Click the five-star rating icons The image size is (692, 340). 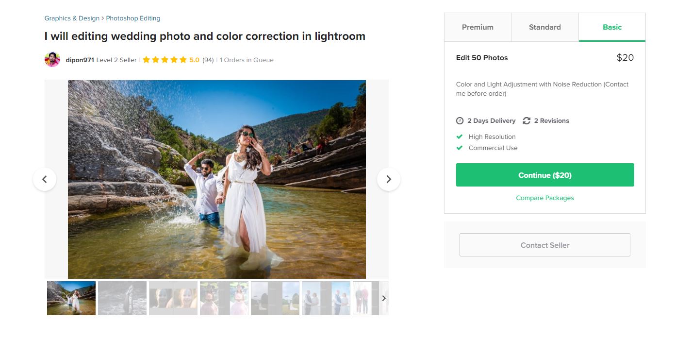(x=165, y=60)
